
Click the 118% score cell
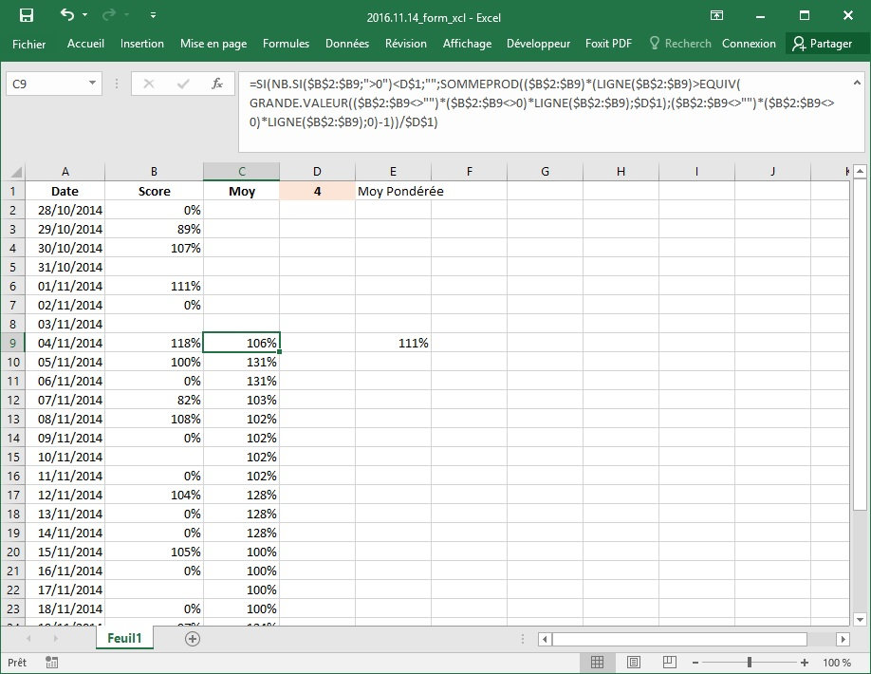[154, 343]
